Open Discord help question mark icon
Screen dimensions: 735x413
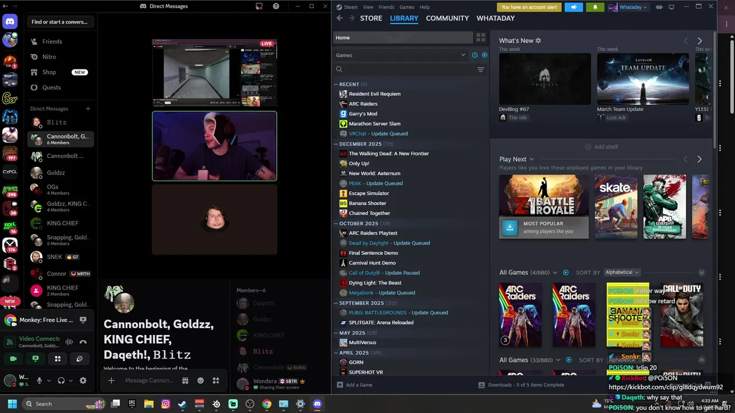(276, 6)
